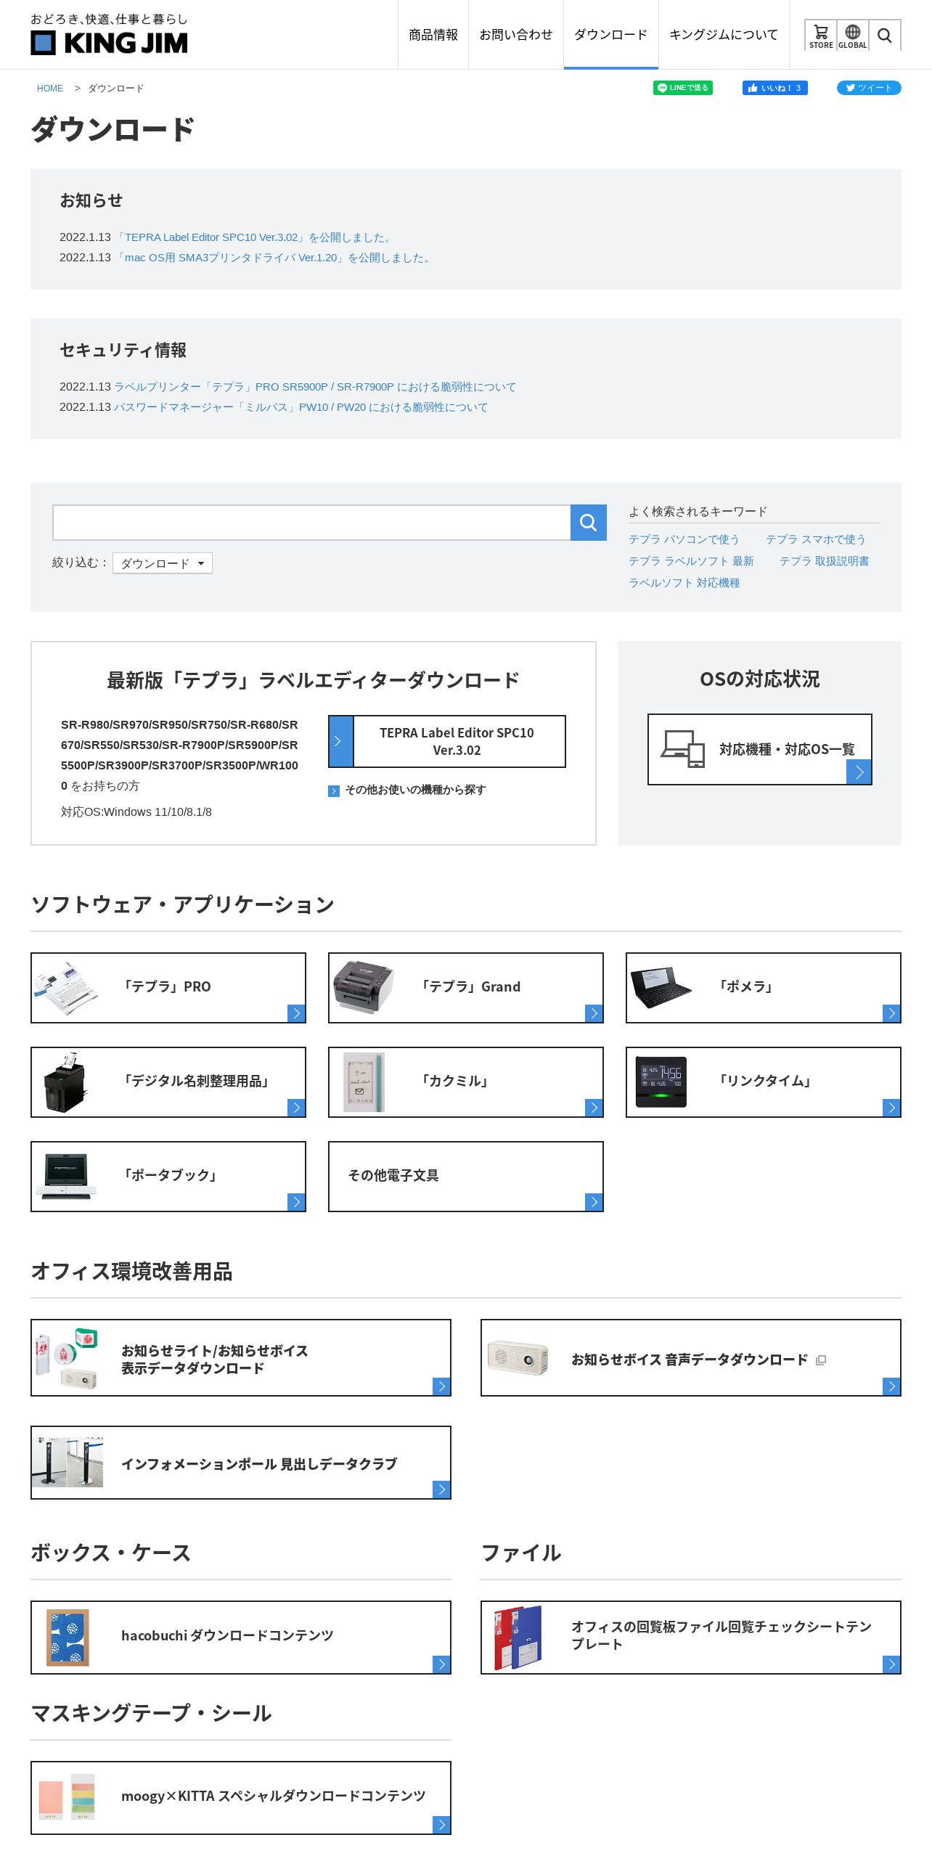Click the arrow icon on その他電子文具 card
This screenshot has width=932, height=1864.
[x=594, y=1202]
